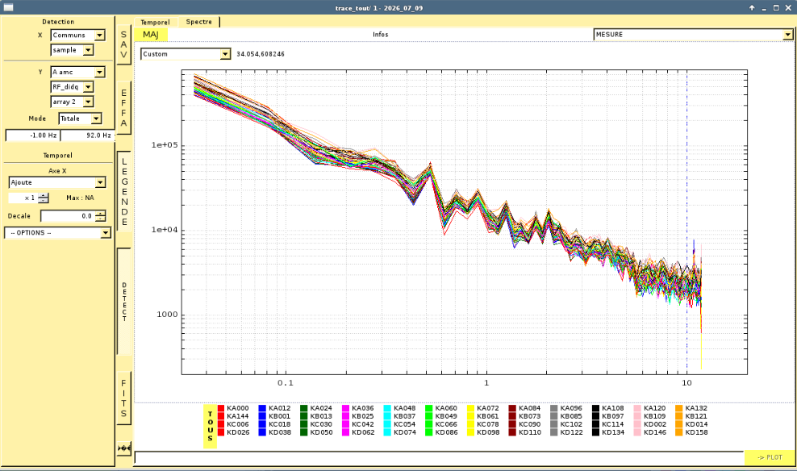Toggle the LEGENDE vertical button
Screen dimensions: 797x471
tap(124, 192)
